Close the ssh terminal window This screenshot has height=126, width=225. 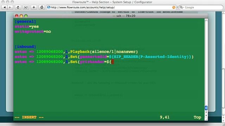17,16
